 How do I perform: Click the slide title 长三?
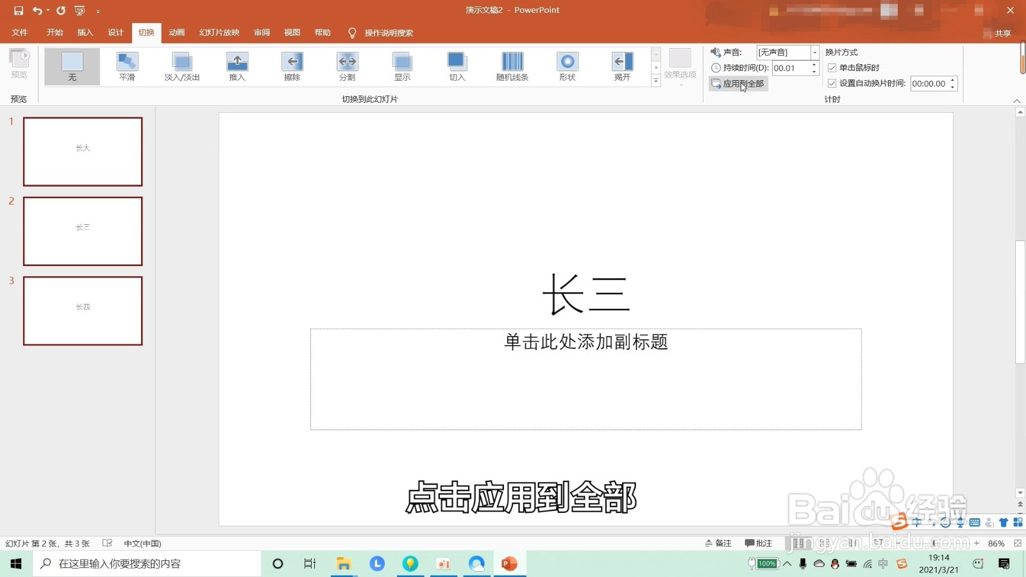pos(586,294)
